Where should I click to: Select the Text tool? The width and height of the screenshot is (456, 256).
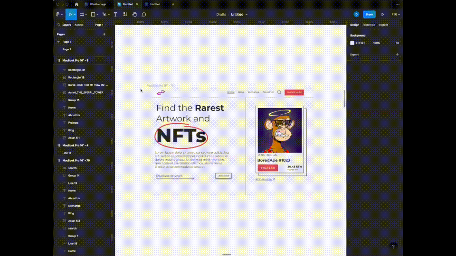tap(115, 14)
